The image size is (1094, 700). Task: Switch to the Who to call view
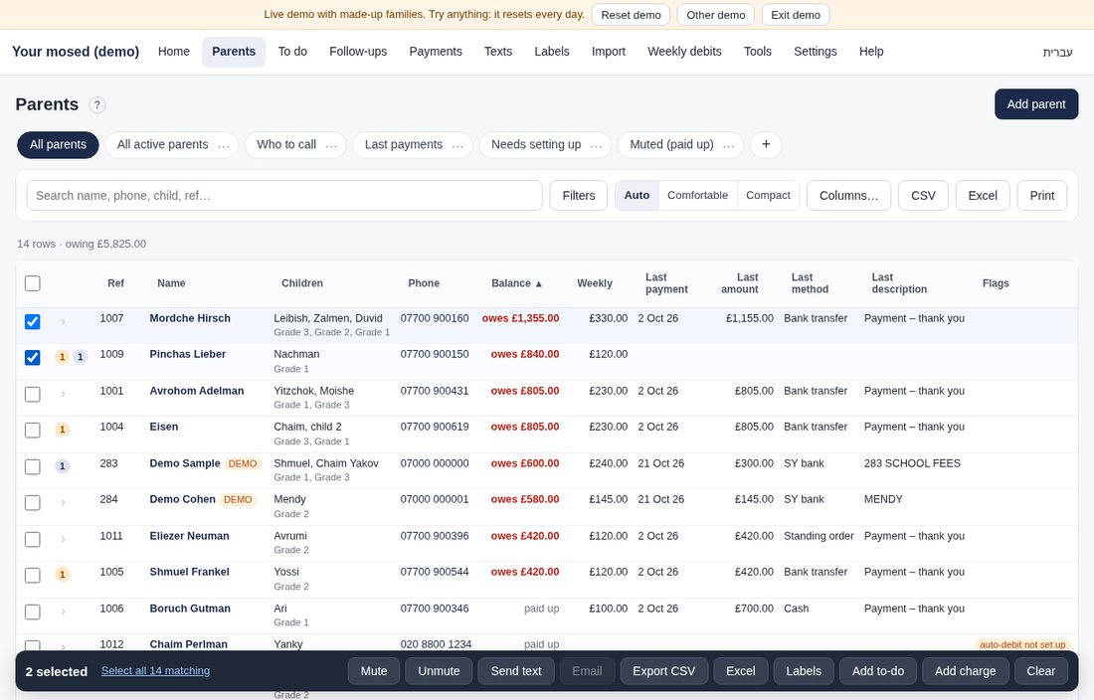pos(286,144)
